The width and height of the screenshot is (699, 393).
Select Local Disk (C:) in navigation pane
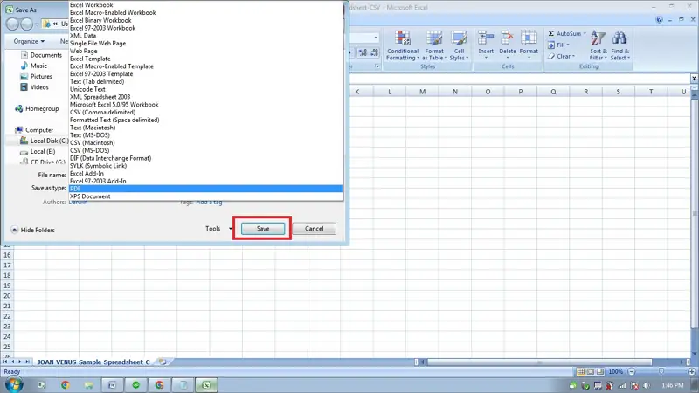click(44, 141)
